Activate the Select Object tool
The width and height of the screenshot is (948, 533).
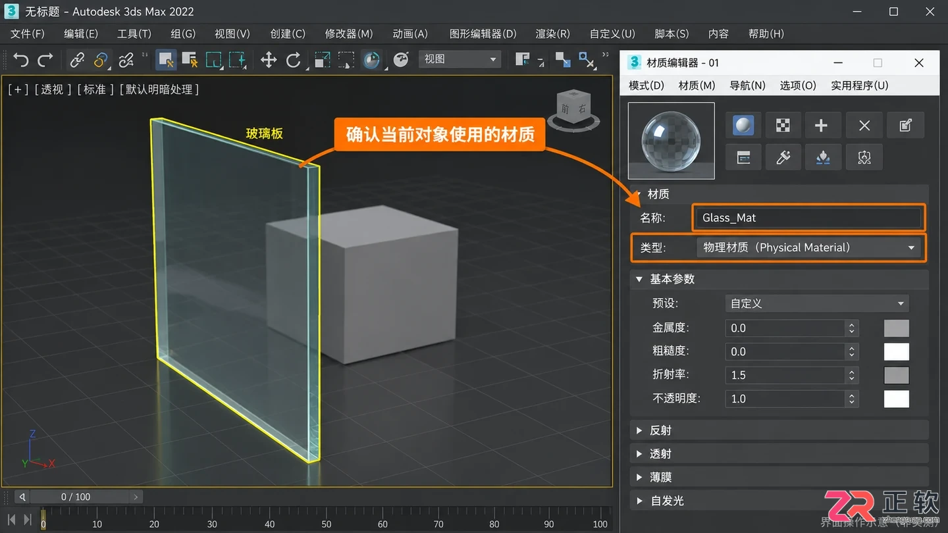click(x=166, y=60)
